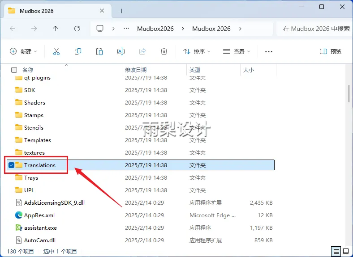This screenshot has width=353, height=257.
Task: Click the This PC monitor icon
Action: (x=100, y=29)
